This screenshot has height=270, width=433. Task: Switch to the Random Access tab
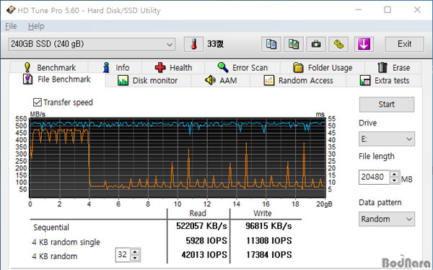[298, 80]
